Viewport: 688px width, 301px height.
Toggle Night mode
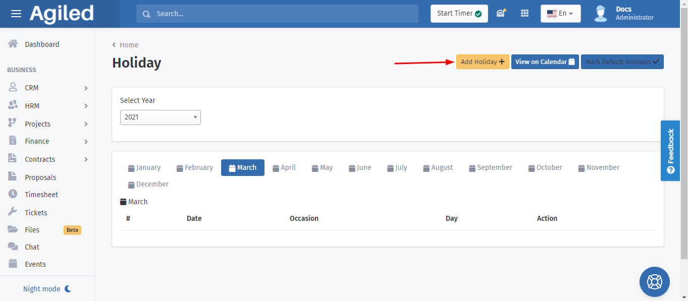[x=47, y=289]
